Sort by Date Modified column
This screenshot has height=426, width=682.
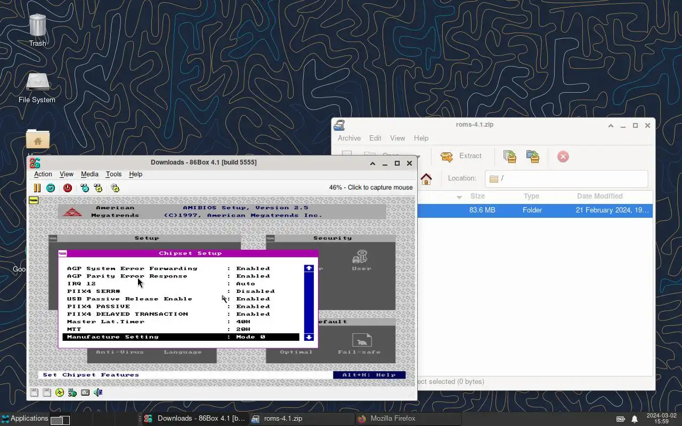click(599, 196)
